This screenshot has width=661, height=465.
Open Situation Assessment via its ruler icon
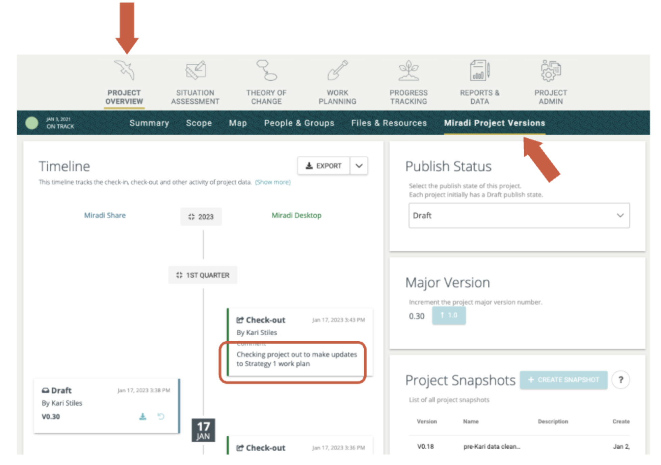coord(196,70)
